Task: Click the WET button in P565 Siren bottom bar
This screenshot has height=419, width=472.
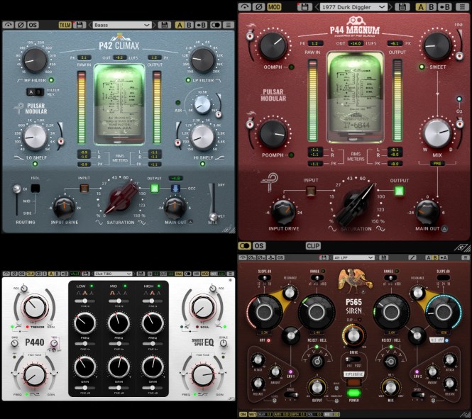Action: pos(252,414)
